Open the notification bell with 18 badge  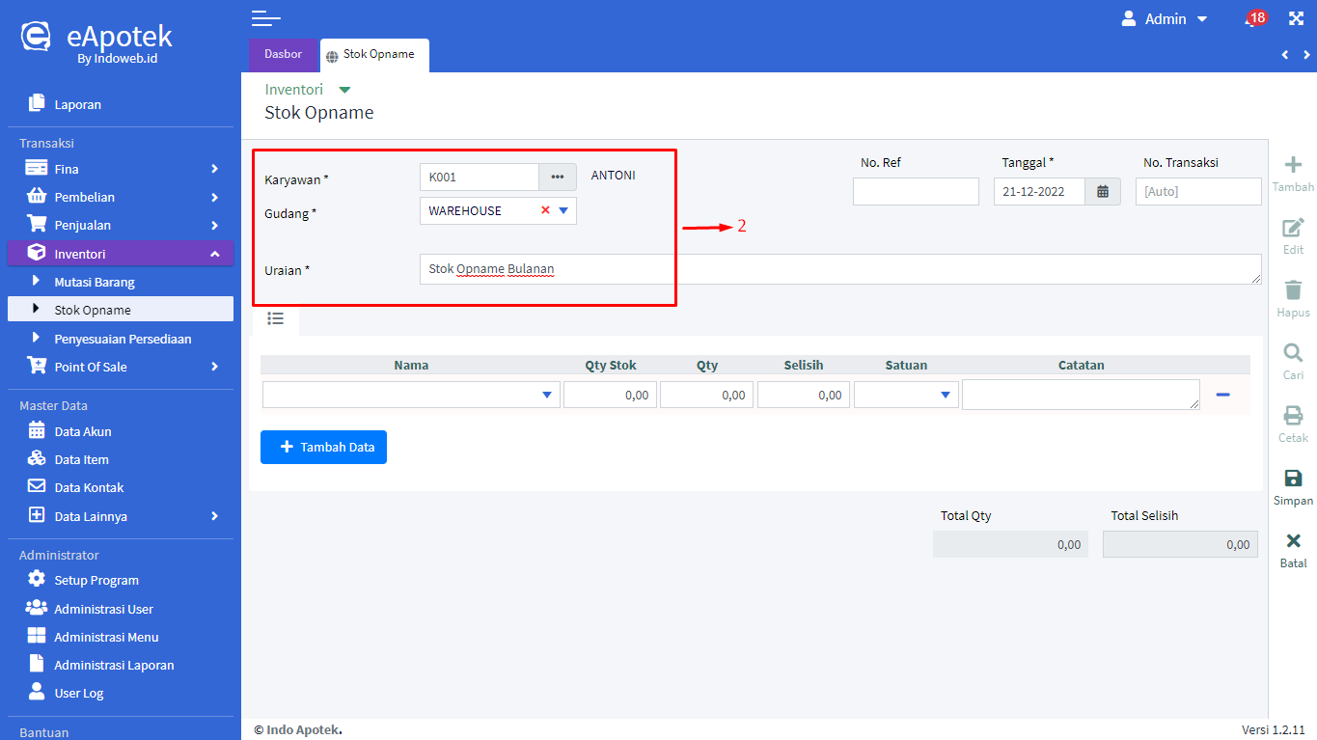(1252, 19)
